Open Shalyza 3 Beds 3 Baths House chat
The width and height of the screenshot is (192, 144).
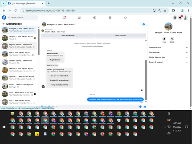point(19,38)
